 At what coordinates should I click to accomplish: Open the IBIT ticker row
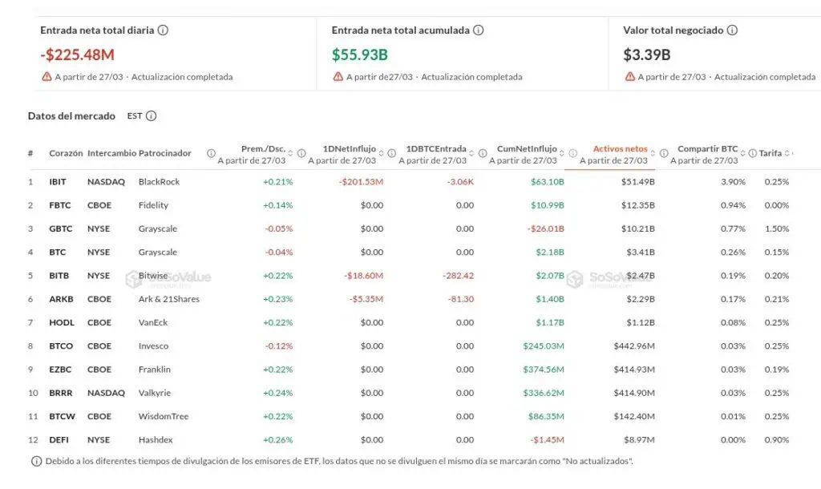[58, 182]
